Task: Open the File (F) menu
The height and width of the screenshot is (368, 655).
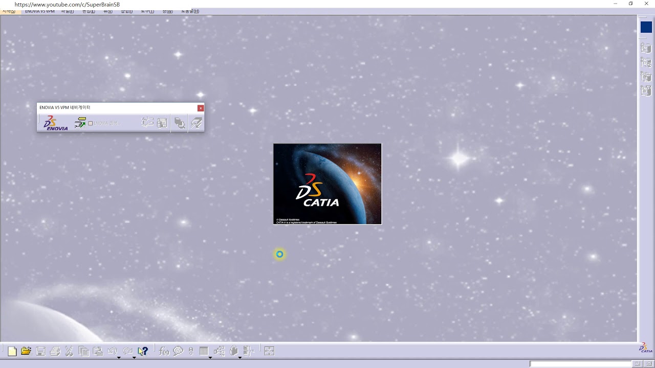Action: tap(67, 11)
